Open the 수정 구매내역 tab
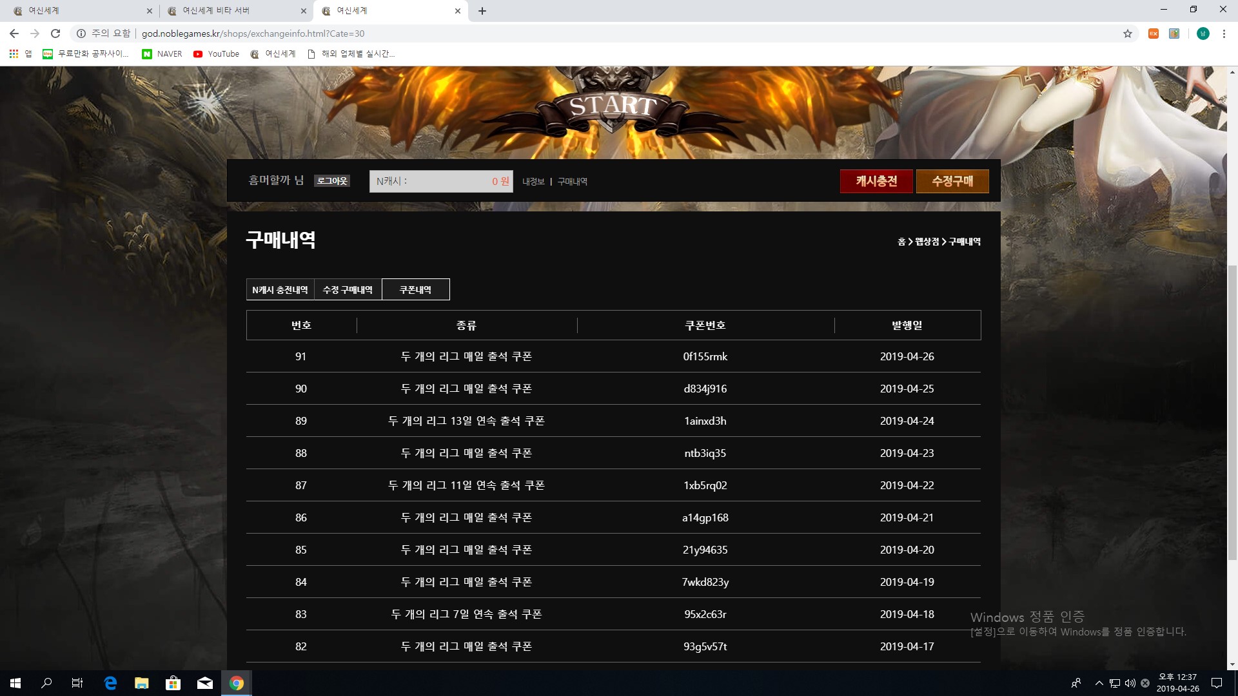The width and height of the screenshot is (1238, 696). click(x=348, y=289)
